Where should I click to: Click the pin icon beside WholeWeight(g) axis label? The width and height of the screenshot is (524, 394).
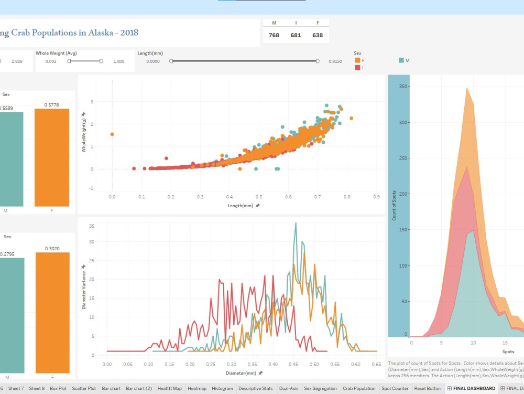coord(83,114)
